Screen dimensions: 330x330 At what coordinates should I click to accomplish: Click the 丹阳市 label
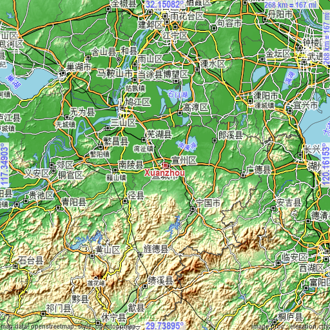click(x=280, y=15)
